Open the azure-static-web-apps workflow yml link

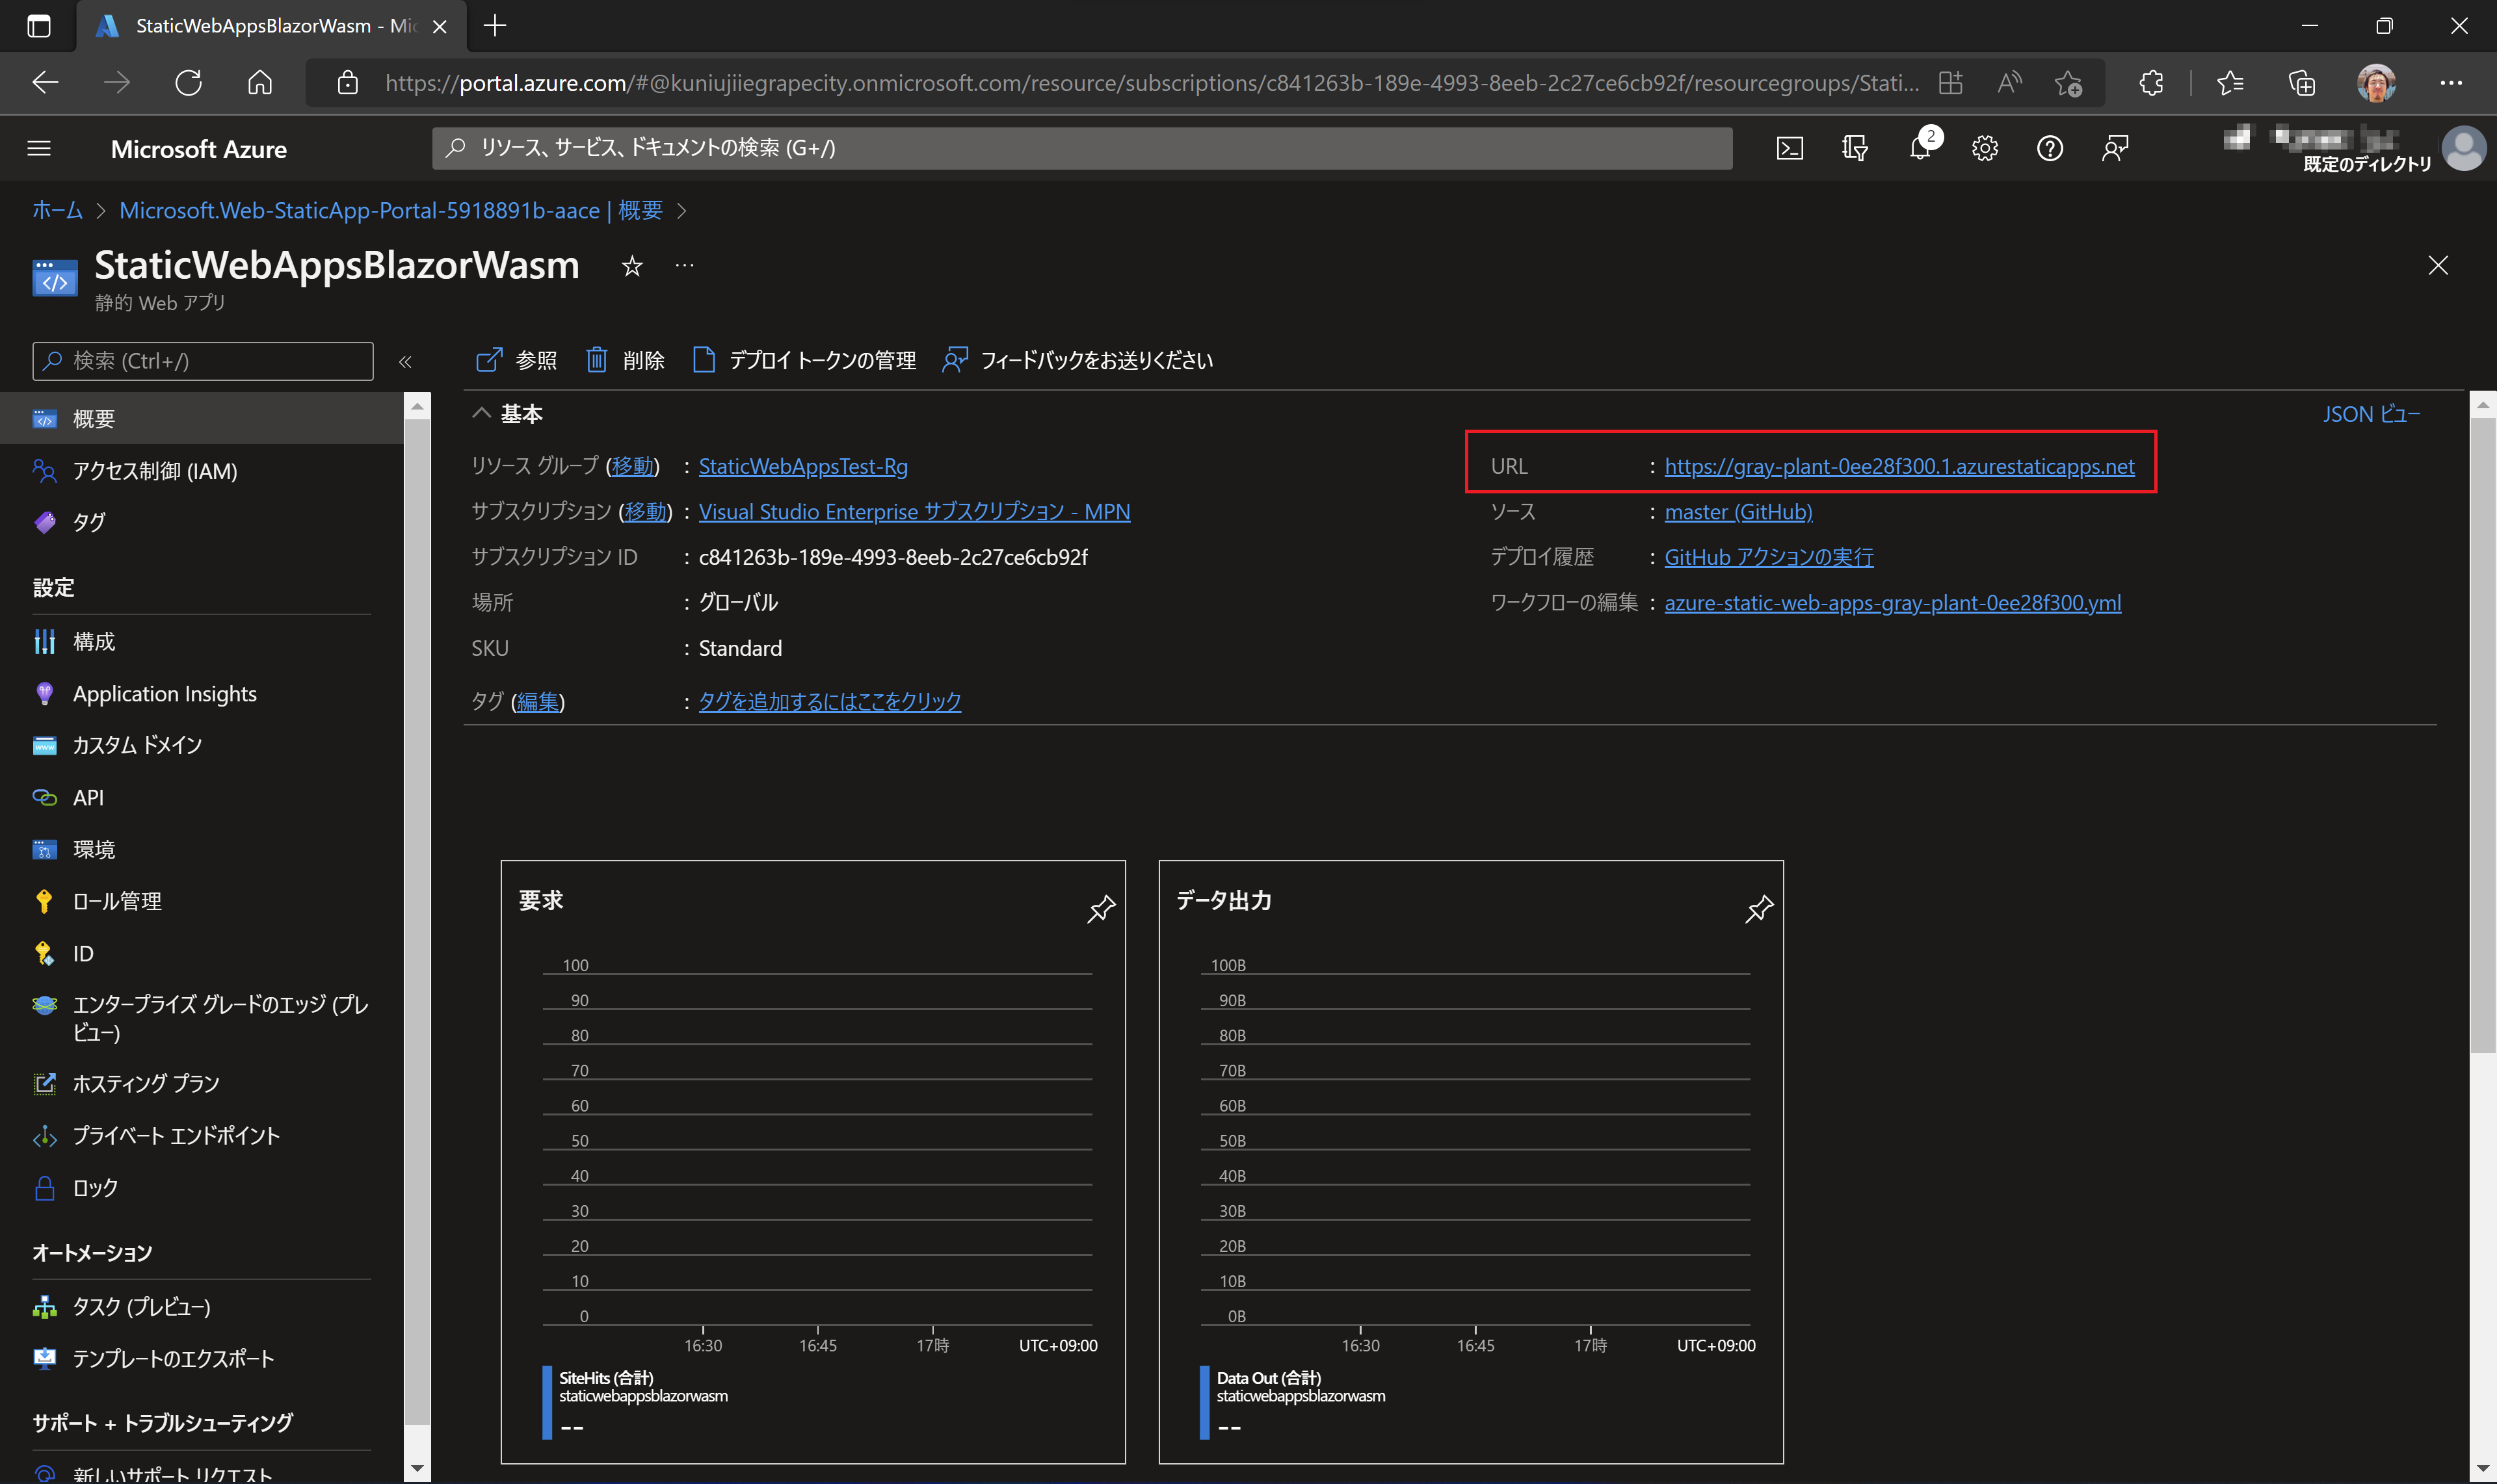pos(1892,602)
